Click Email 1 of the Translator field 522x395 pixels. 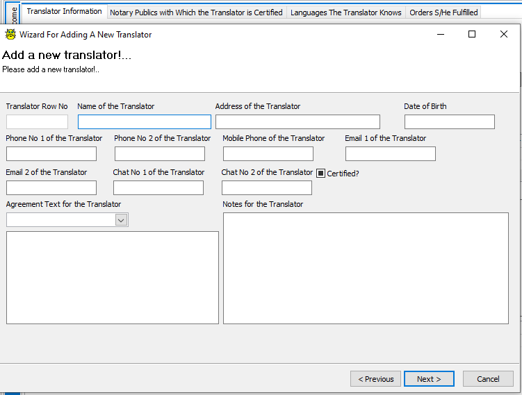[x=391, y=153]
